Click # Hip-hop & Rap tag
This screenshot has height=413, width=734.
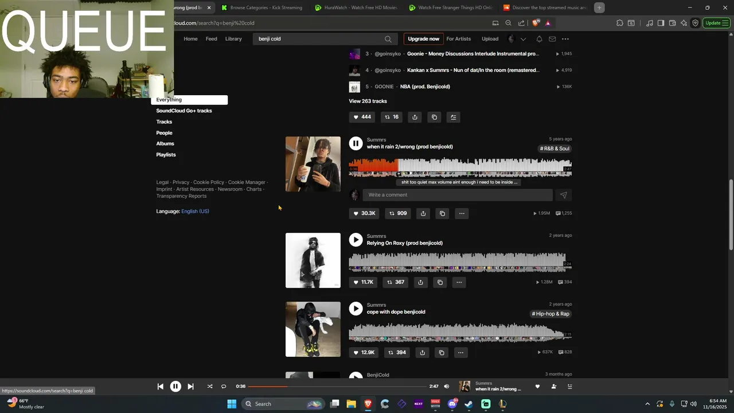[550, 314]
